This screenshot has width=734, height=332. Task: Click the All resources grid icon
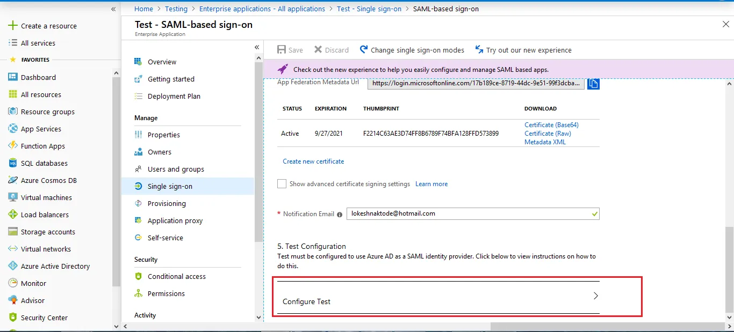click(x=13, y=94)
